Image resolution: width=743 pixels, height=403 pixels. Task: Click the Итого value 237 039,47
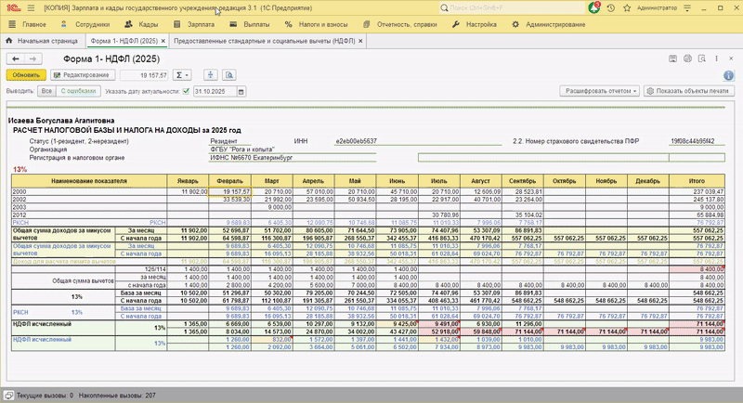[x=697, y=192]
